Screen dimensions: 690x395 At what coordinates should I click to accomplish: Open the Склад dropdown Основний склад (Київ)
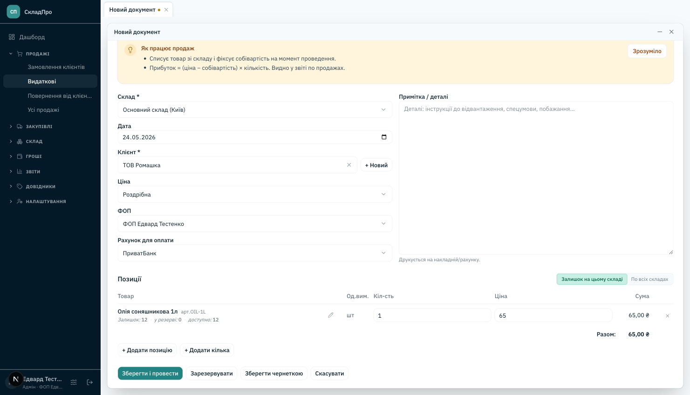255,110
